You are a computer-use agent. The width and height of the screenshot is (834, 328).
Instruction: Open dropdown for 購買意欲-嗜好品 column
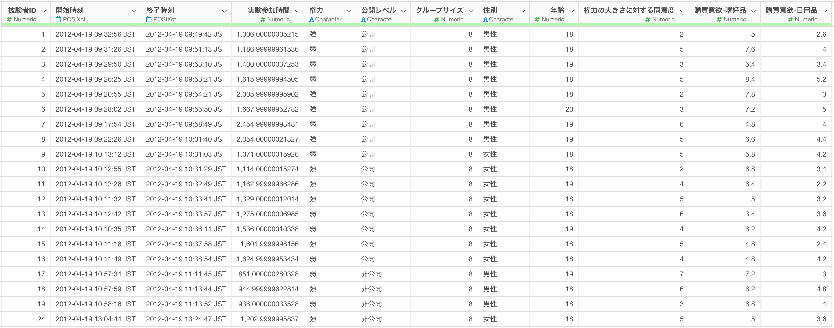point(753,11)
